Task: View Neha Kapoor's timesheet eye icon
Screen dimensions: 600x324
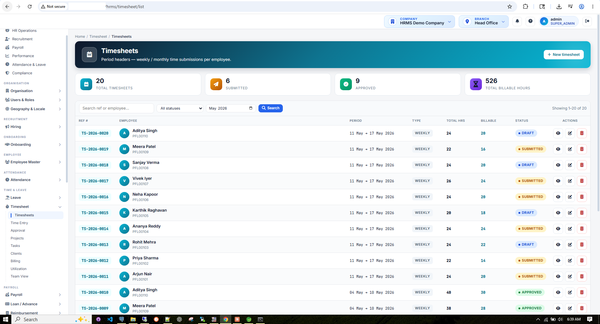Action: (x=558, y=197)
